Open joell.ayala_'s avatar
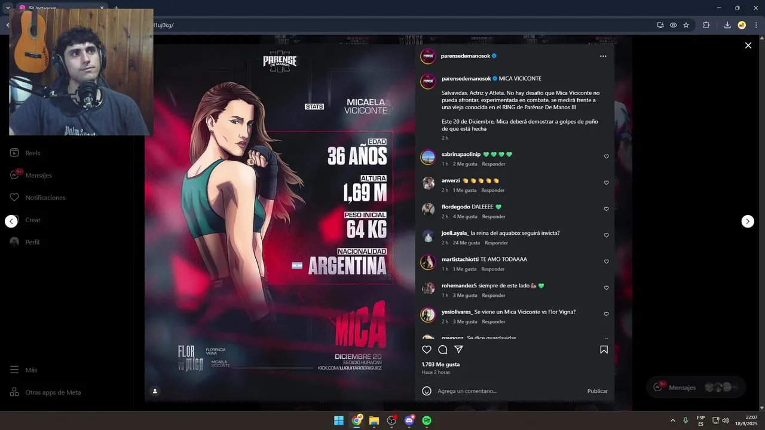 click(x=428, y=236)
